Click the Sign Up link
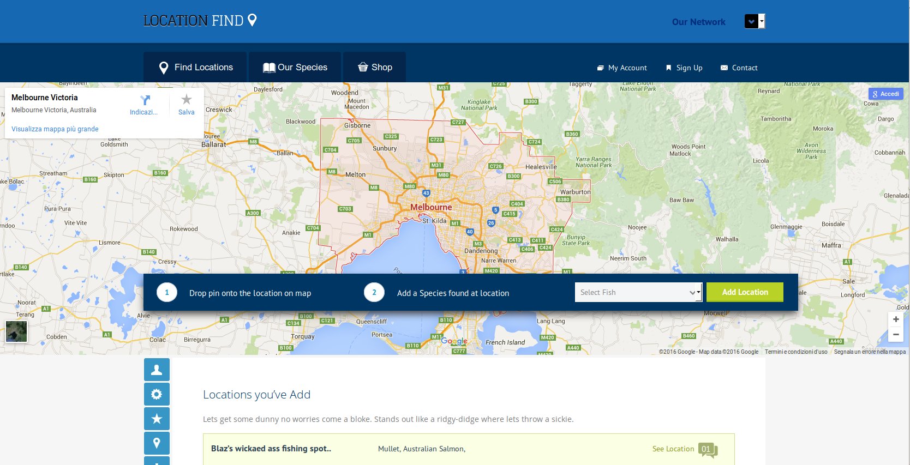This screenshot has height=465, width=910. tap(684, 68)
